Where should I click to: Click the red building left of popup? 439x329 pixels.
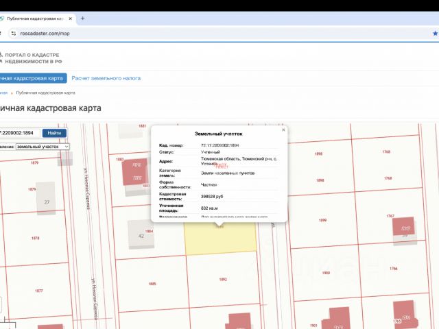pyautogui.click(x=135, y=171)
